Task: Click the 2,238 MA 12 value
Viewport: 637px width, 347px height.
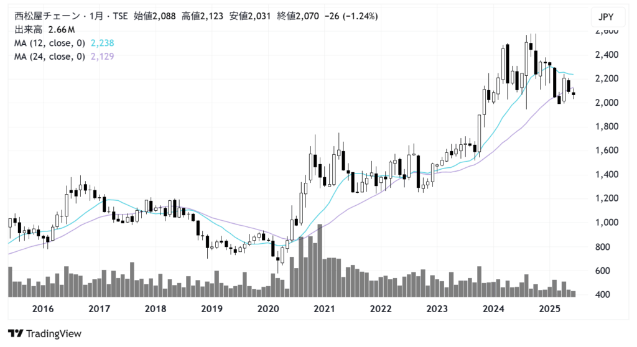Action: coord(103,43)
